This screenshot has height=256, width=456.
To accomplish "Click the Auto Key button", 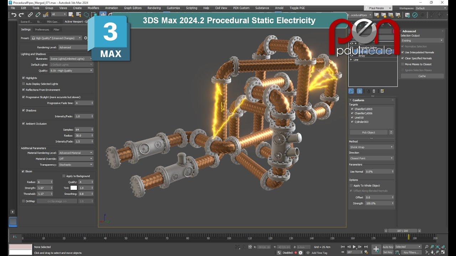I will click(388, 247).
